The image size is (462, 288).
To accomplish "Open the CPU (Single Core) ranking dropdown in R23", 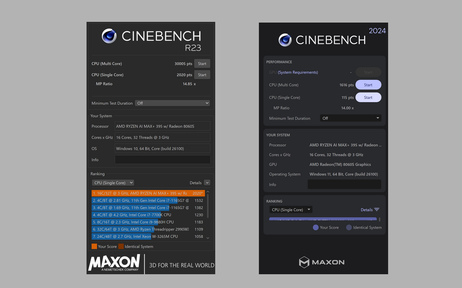I will [x=113, y=183].
